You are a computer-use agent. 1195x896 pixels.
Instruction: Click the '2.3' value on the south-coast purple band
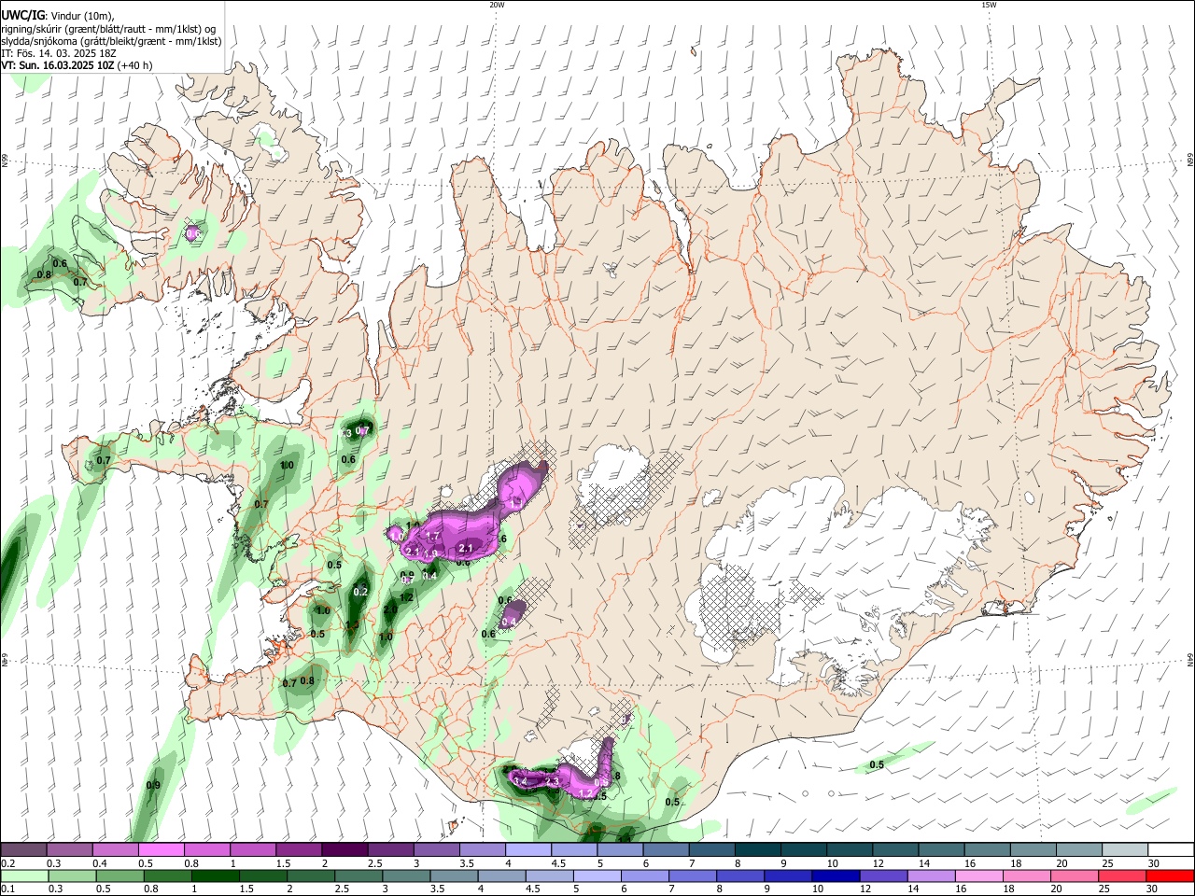tap(552, 781)
